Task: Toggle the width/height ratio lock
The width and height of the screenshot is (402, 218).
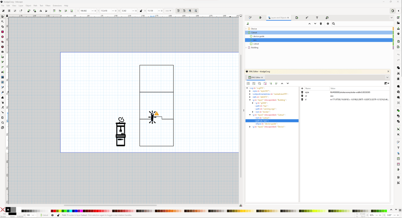Action: pos(141,11)
